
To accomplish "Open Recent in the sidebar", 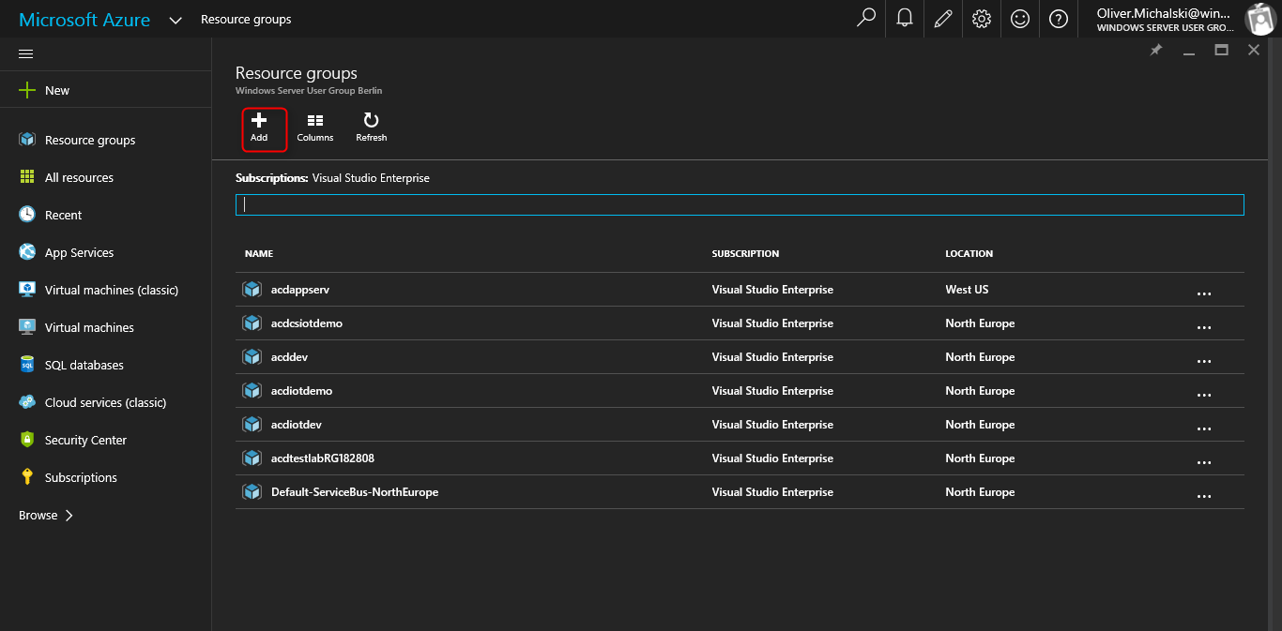I will 63,215.
